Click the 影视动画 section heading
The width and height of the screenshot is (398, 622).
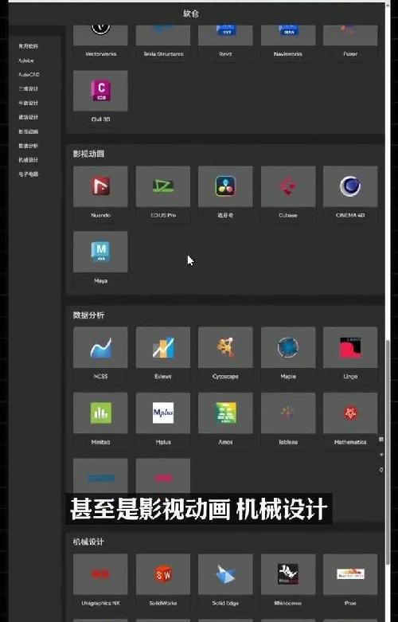88,154
